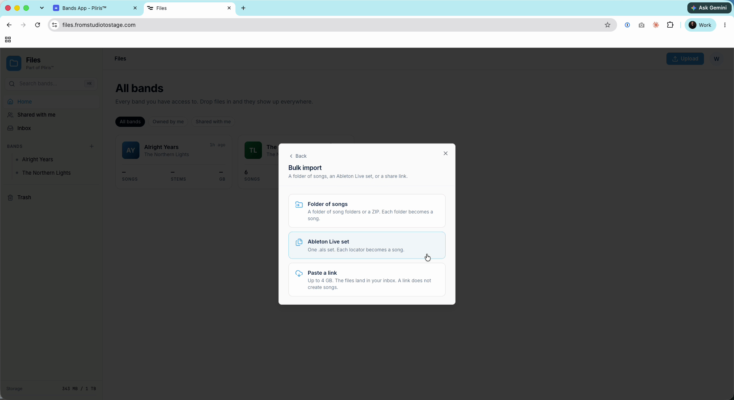Focus the Search bands field

click(51, 83)
